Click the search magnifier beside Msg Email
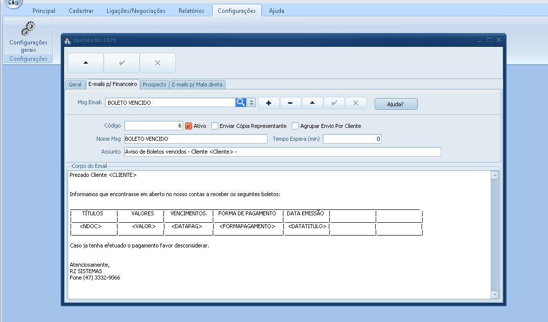The width and height of the screenshot is (548, 322). [240, 102]
